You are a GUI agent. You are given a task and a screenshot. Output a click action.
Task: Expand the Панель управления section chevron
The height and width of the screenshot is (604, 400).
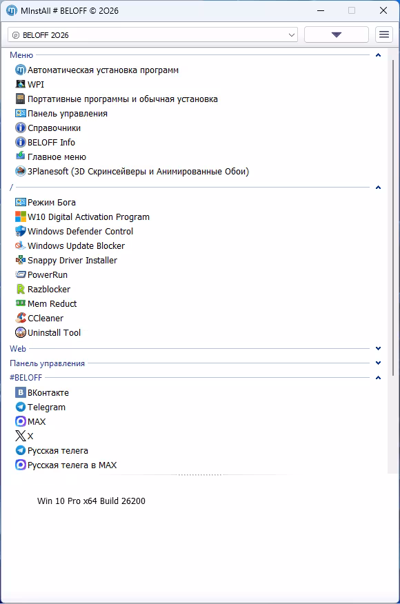pos(378,363)
